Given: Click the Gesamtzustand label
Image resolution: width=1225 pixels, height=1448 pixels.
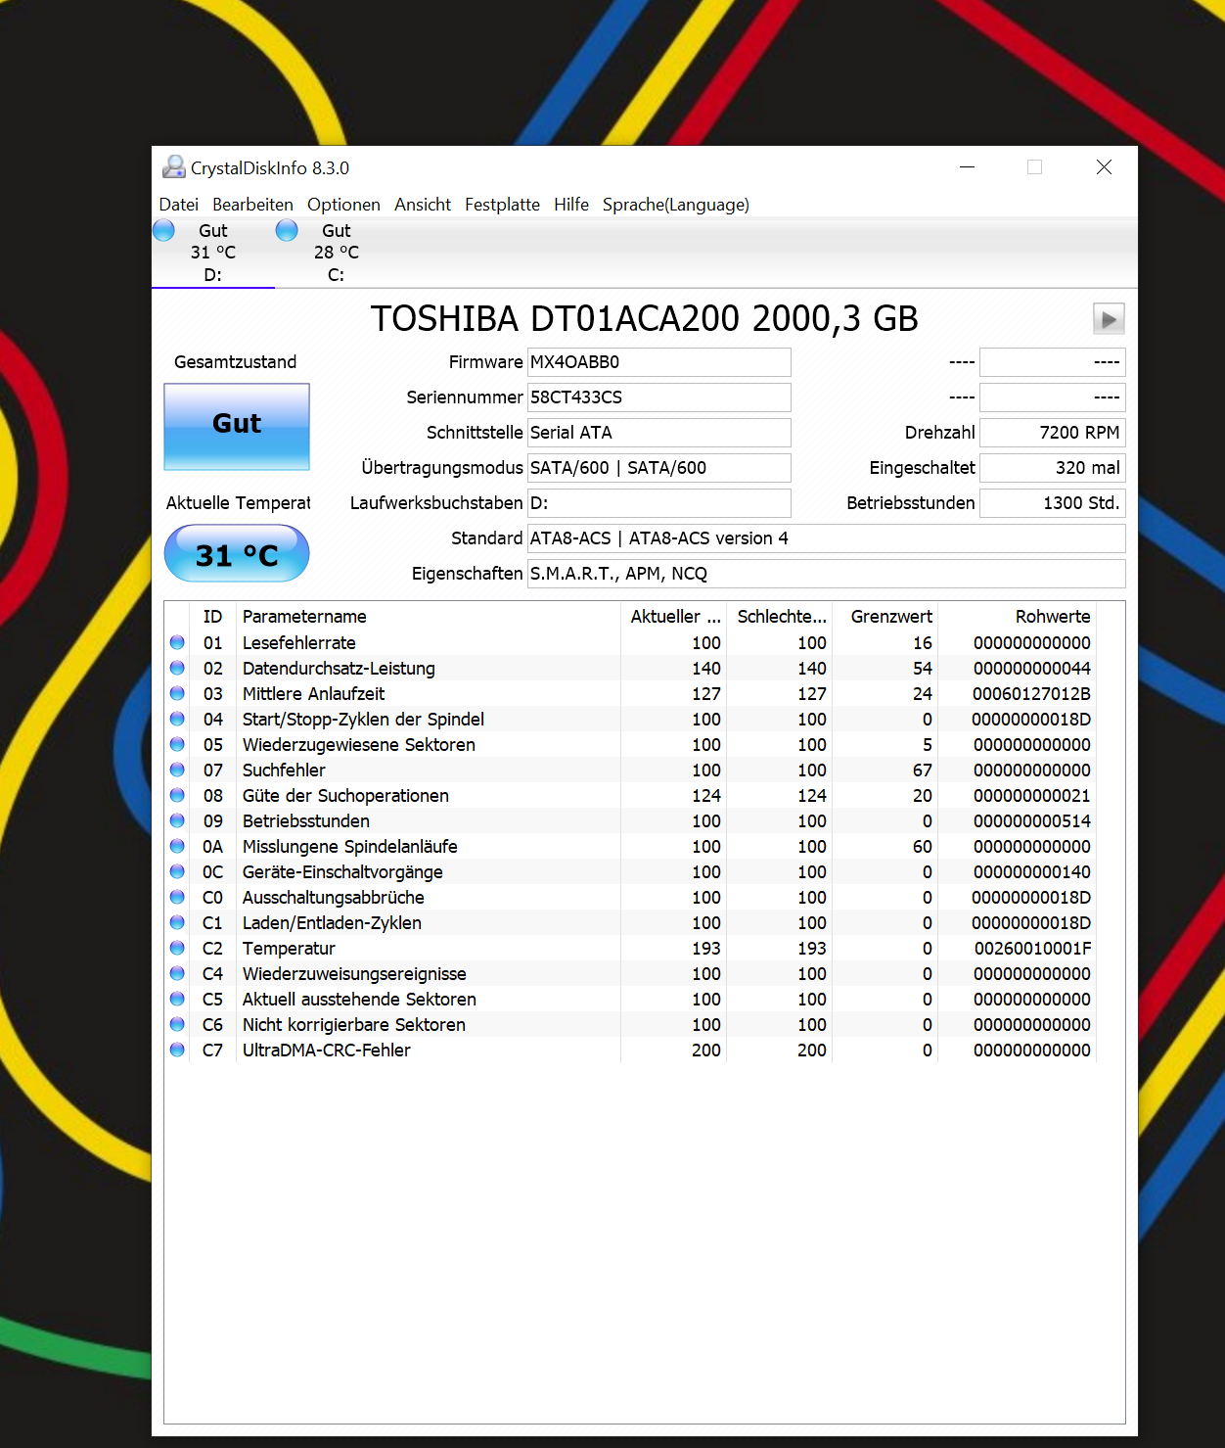Looking at the screenshot, I should click(236, 362).
